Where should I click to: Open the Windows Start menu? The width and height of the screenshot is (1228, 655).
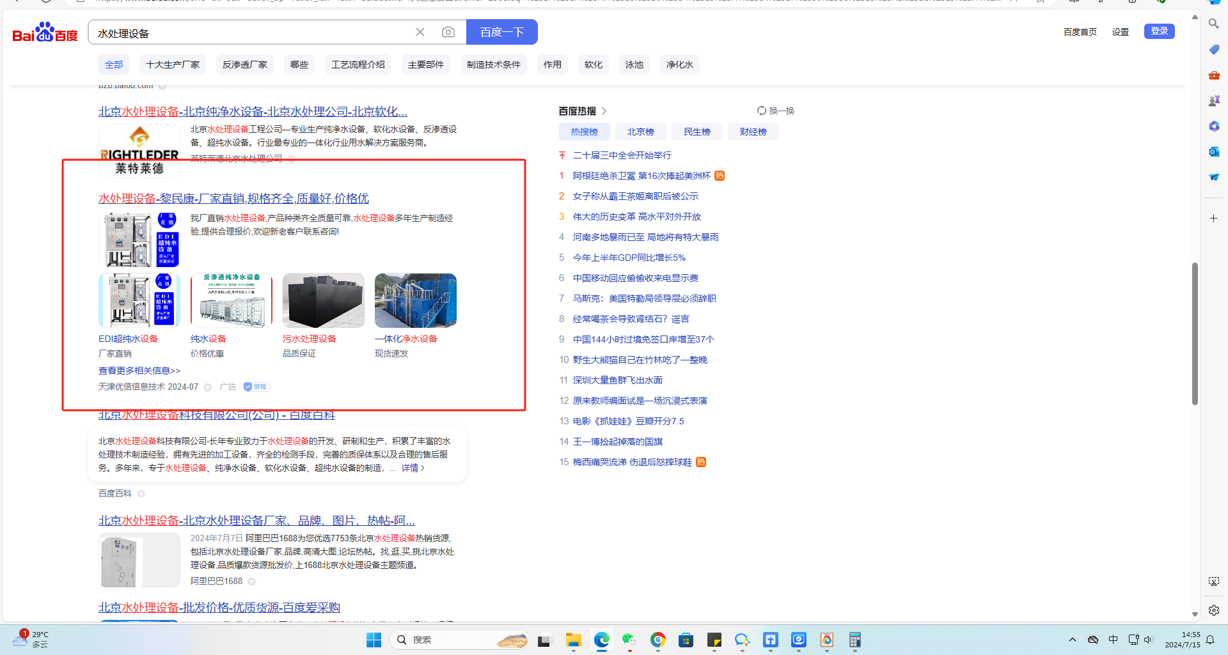pos(374,640)
